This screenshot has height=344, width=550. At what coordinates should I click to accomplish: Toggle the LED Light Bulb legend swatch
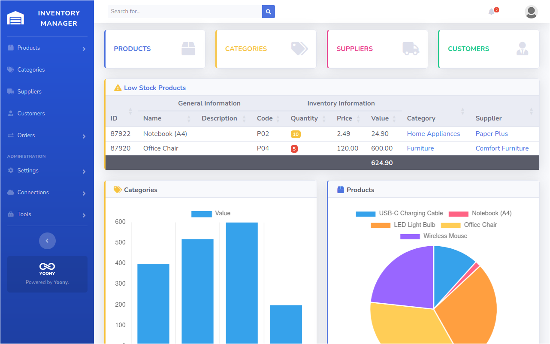[x=381, y=225]
